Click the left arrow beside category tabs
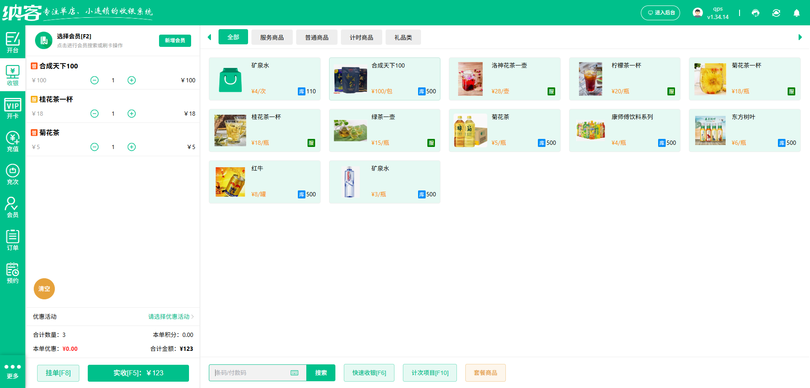This screenshot has width=810, height=388. (209, 37)
